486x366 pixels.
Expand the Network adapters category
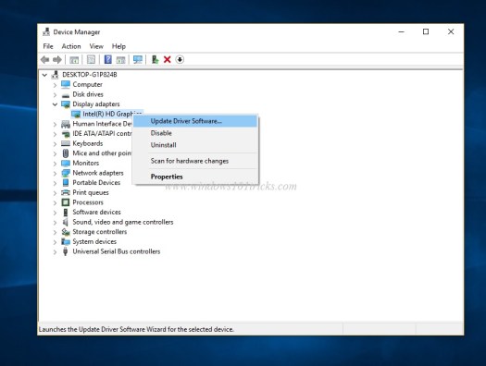point(55,173)
